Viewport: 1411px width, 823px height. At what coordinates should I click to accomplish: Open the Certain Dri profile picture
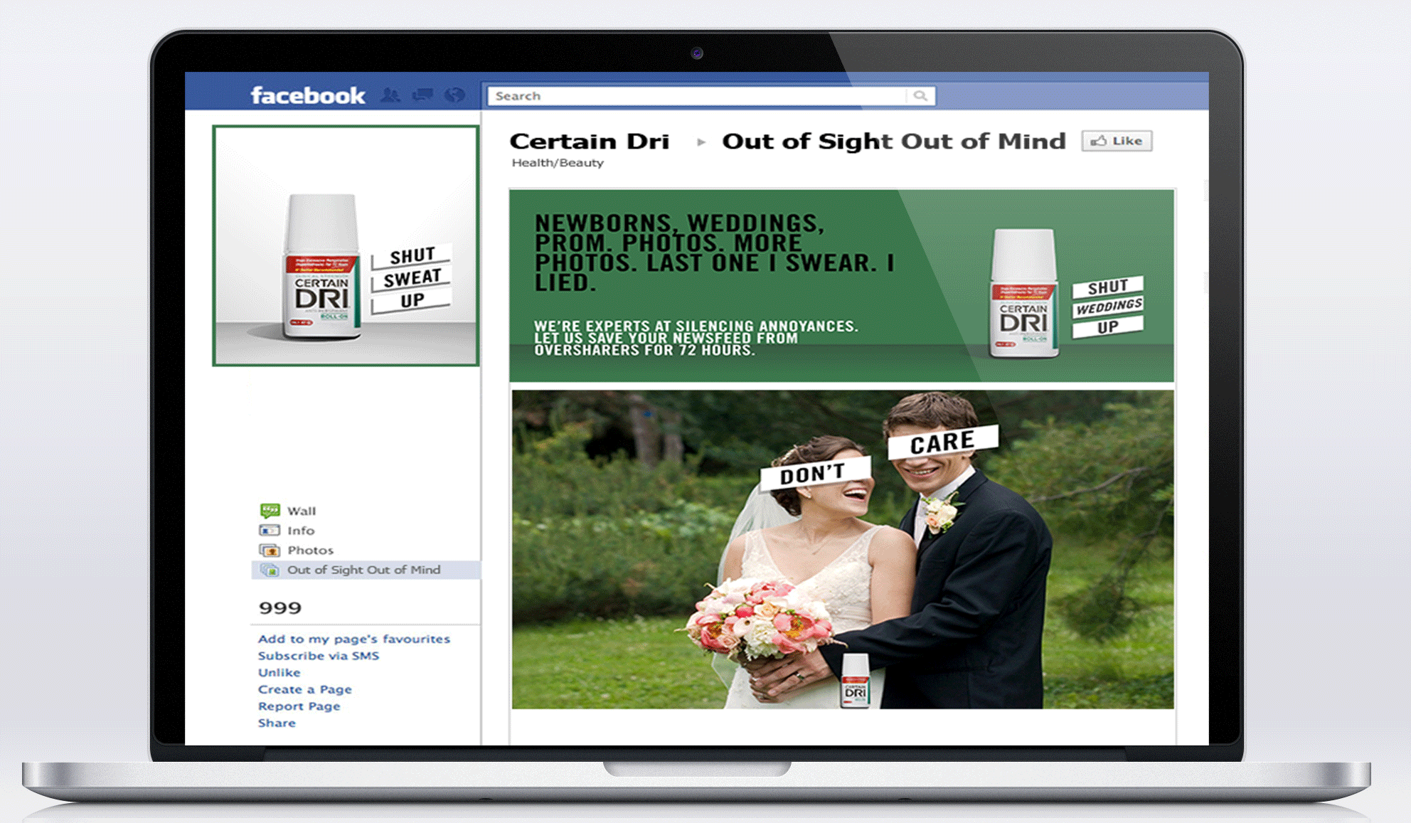pyautogui.click(x=346, y=245)
